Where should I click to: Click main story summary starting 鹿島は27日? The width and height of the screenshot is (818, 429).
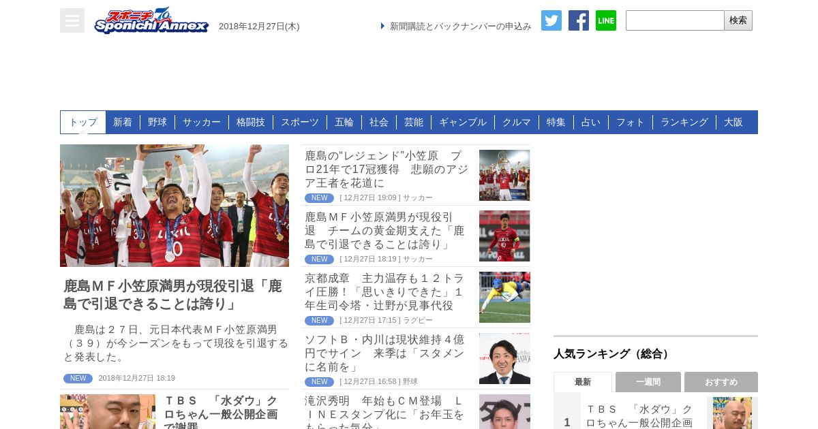point(176,343)
